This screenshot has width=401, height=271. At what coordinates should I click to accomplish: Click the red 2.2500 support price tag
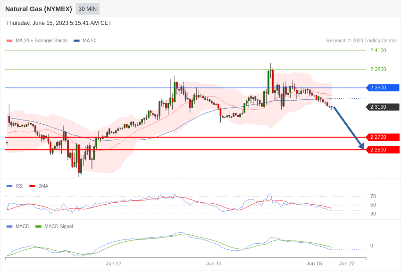click(383, 150)
